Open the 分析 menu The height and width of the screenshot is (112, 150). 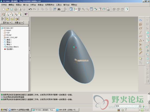(33, 5)
